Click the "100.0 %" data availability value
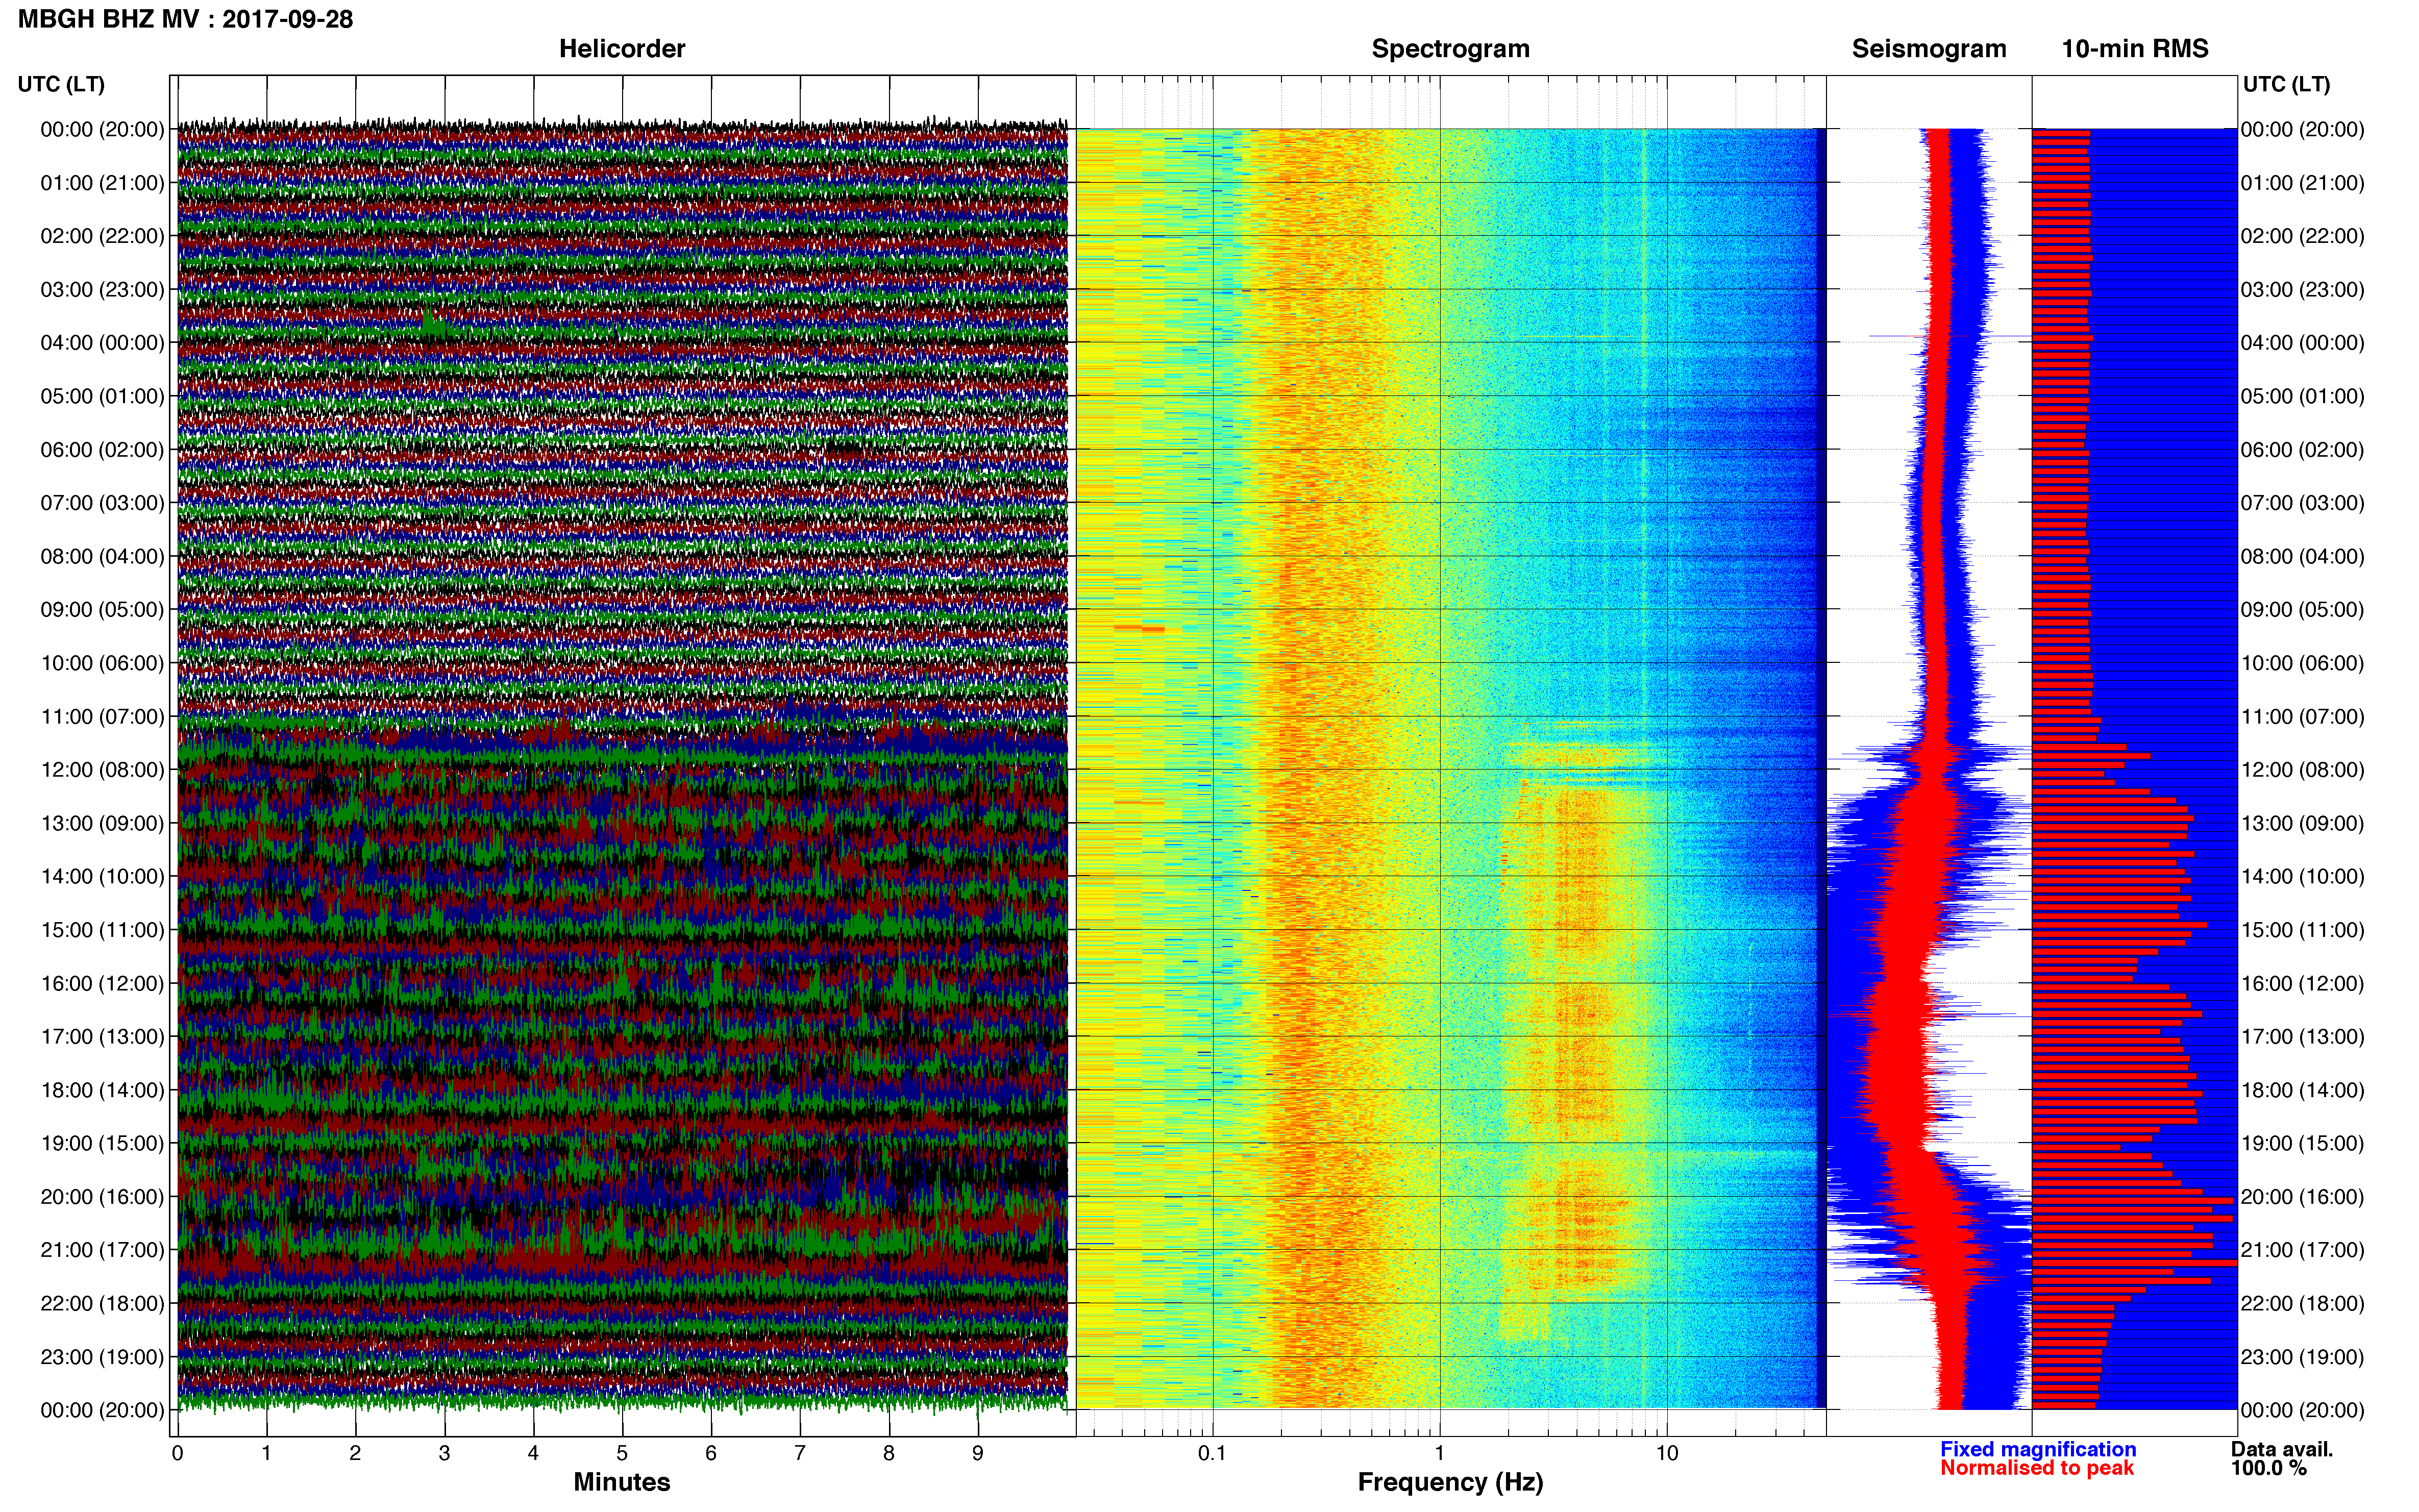This screenshot has height=1512, width=2419. click(x=2268, y=1468)
